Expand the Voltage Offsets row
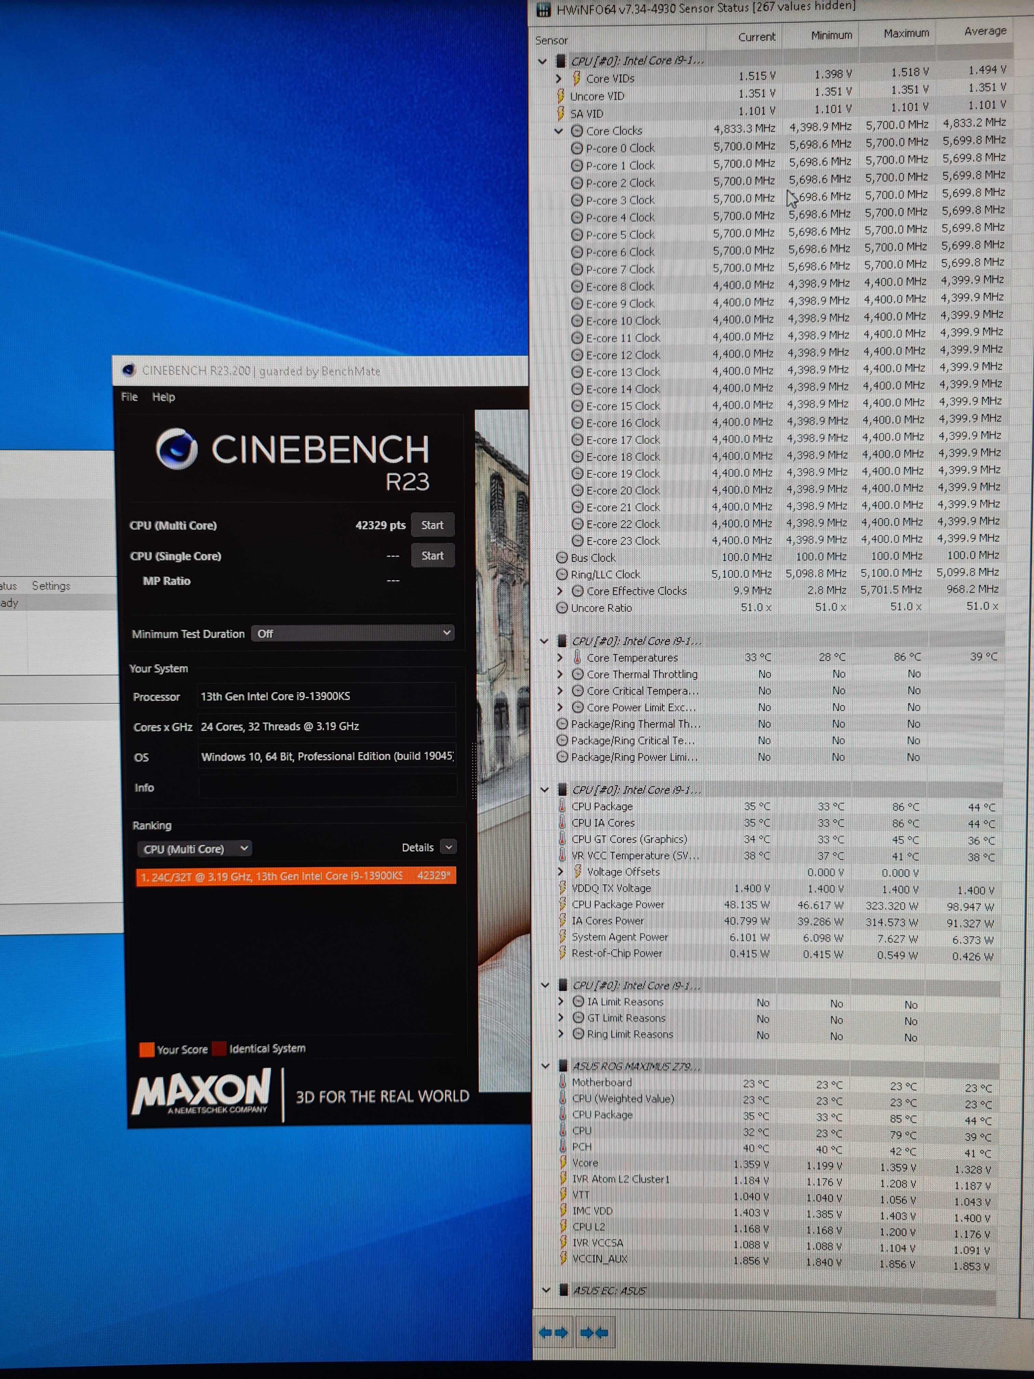This screenshot has height=1379, width=1034. 560,871
